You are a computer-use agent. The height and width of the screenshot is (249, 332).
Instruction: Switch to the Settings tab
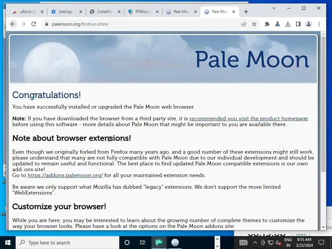point(66,12)
